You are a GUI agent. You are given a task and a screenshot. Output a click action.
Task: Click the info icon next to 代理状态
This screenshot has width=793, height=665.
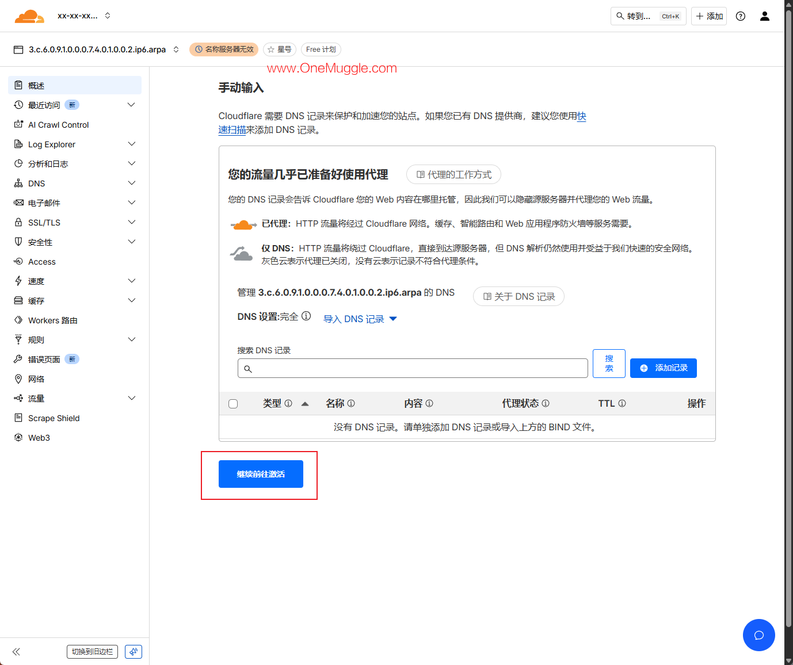tap(546, 403)
